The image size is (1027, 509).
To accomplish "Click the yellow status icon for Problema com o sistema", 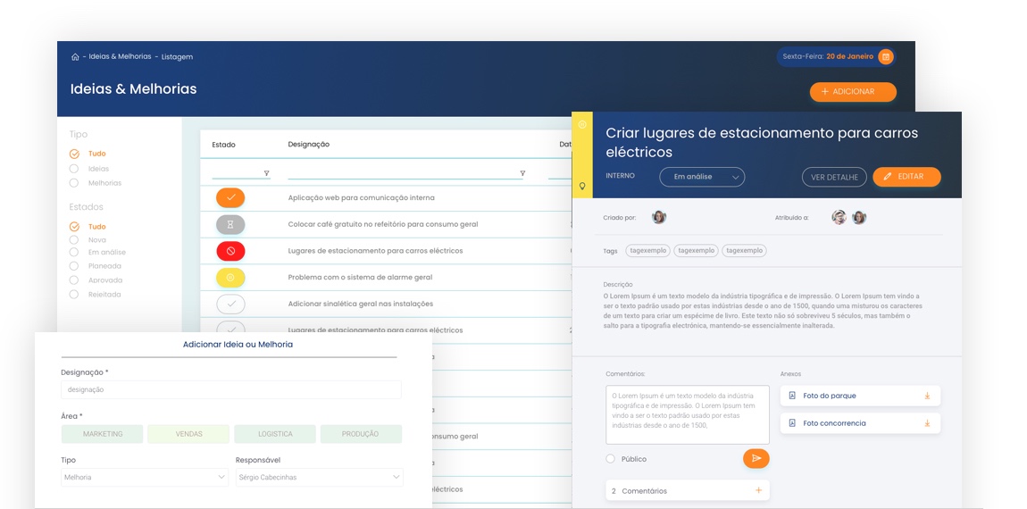I will 230,277.
